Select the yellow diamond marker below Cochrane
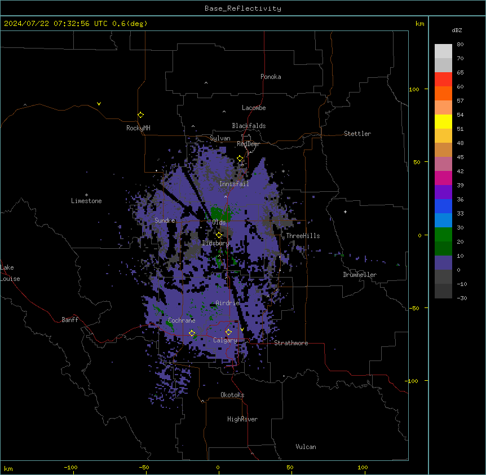Viewport: 486px width, 475px height. click(192, 333)
